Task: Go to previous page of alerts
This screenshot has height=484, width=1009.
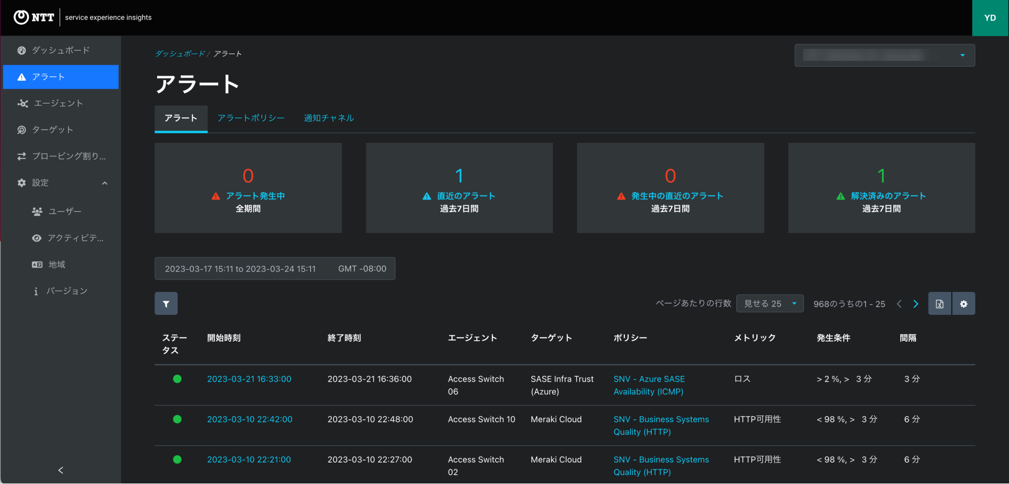Action: [x=899, y=304]
